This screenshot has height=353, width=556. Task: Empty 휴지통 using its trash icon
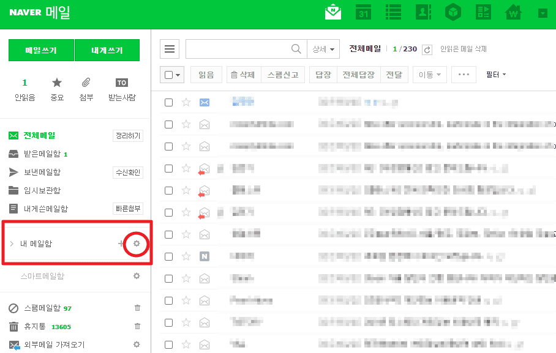[x=138, y=326]
